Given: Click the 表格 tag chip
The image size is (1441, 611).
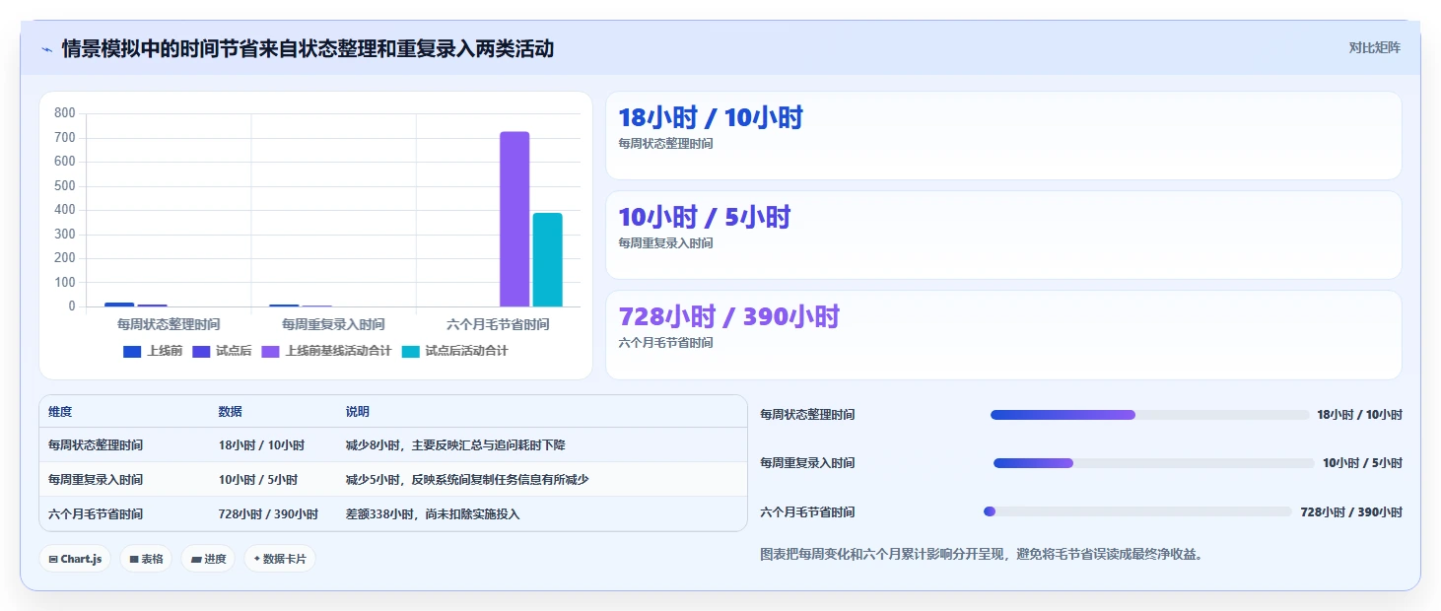Looking at the screenshot, I should pyautogui.click(x=146, y=559).
